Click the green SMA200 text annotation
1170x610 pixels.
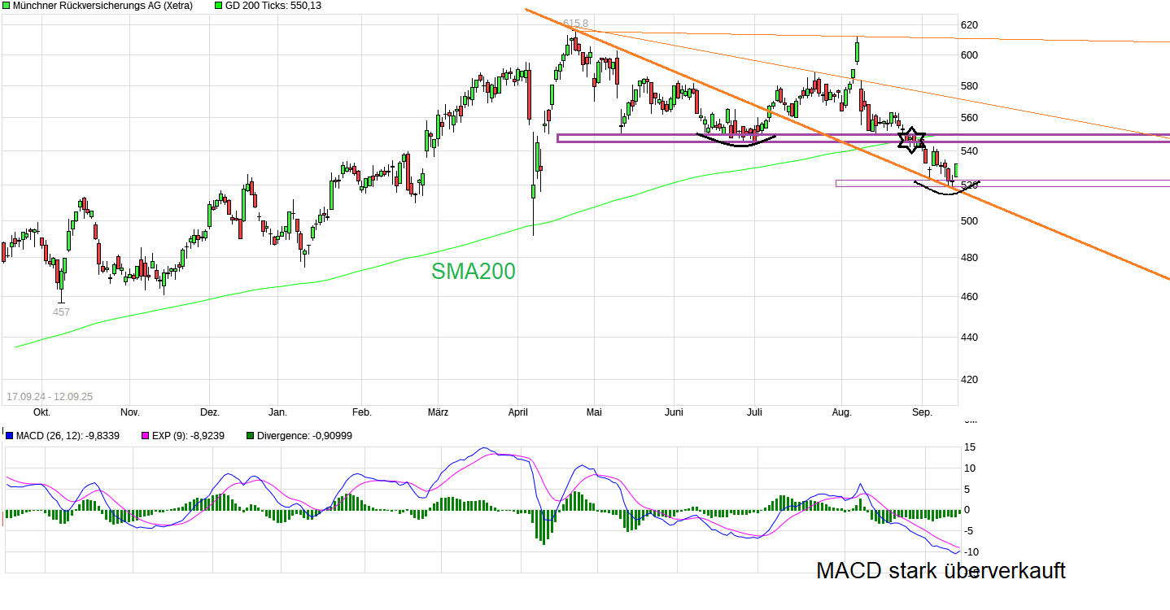click(x=473, y=272)
